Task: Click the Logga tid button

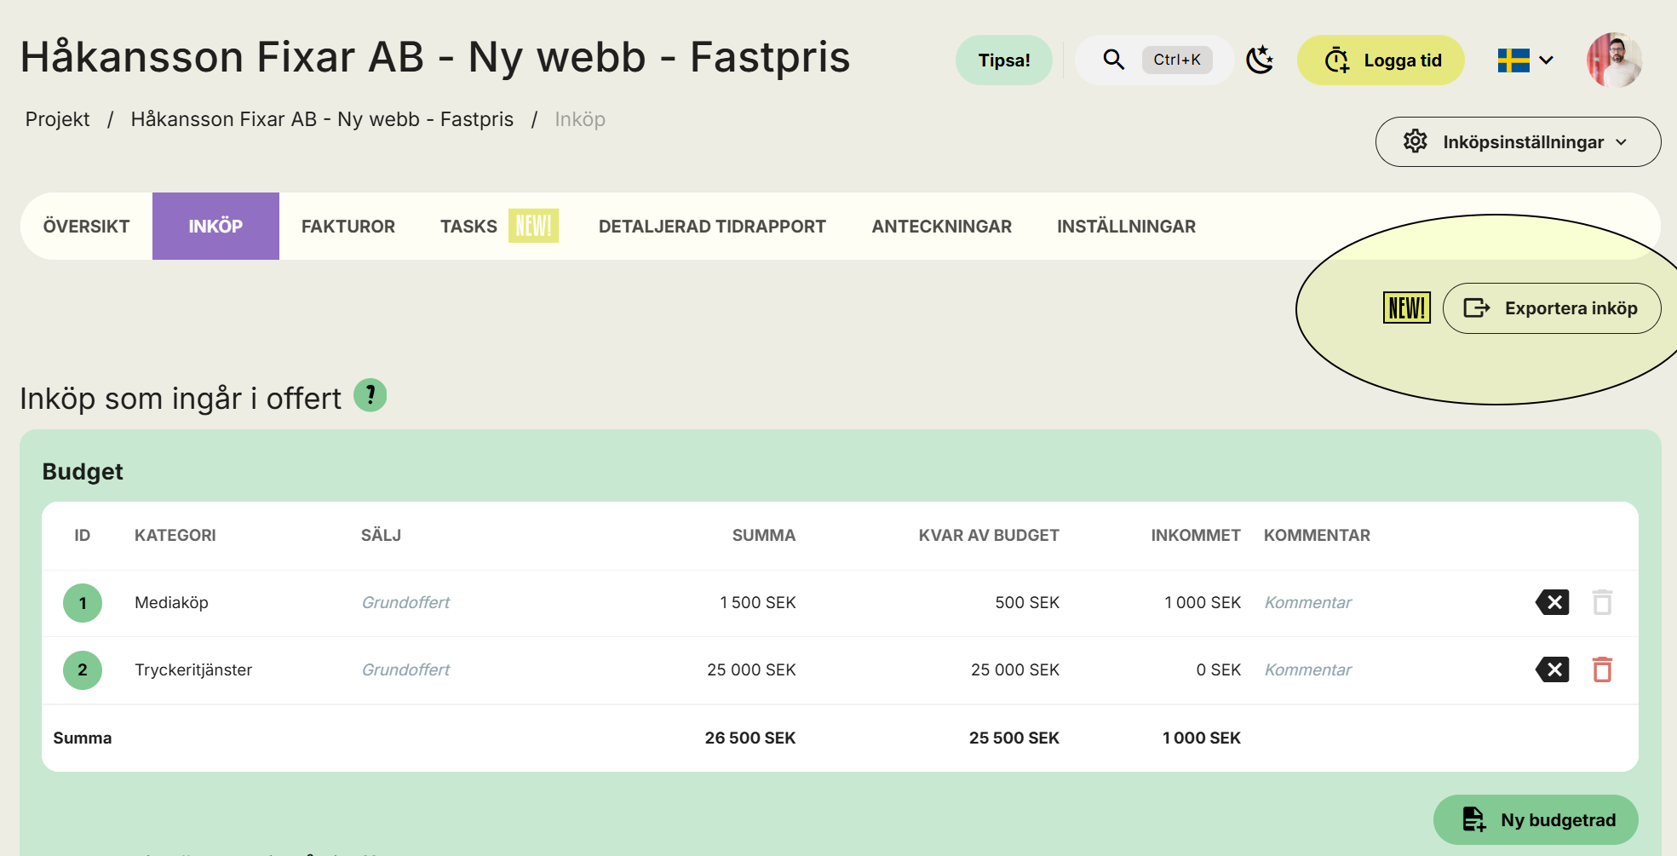Action: coord(1381,60)
